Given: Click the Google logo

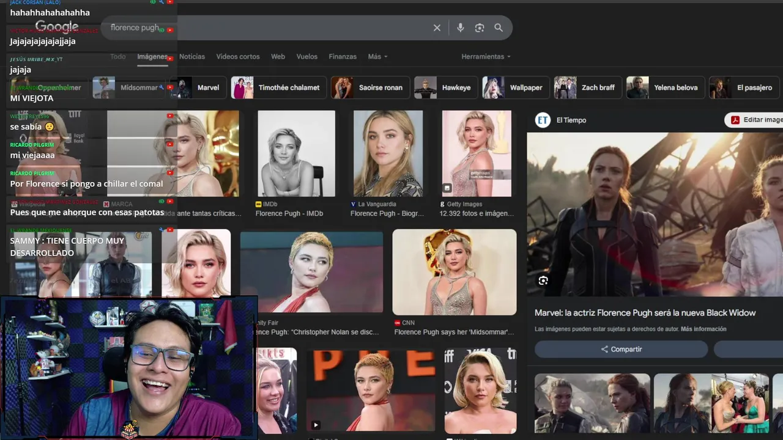Looking at the screenshot, I should 57,27.
